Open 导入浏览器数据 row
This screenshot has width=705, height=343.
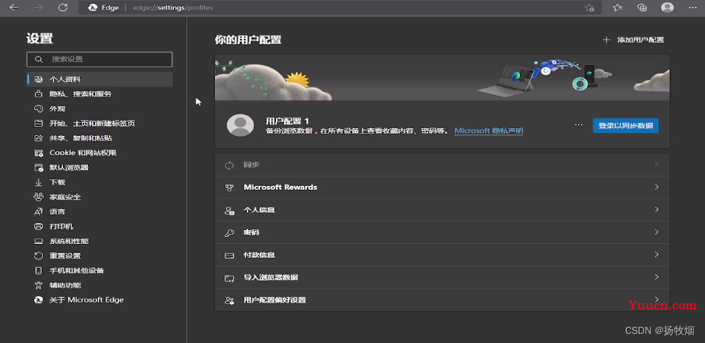pos(442,277)
